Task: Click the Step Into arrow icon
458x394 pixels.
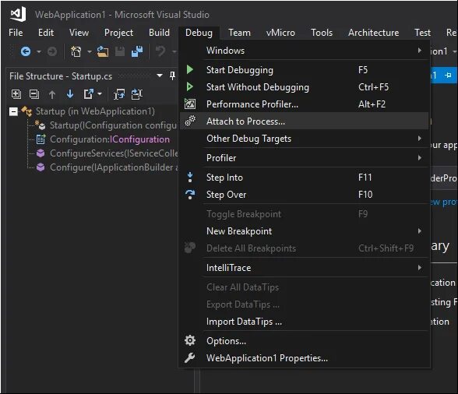Action: pyautogui.click(x=190, y=178)
